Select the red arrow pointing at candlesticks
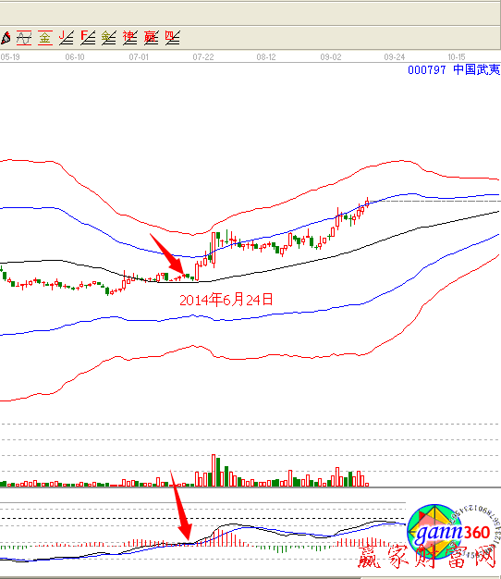The image size is (501, 579). (166, 254)
